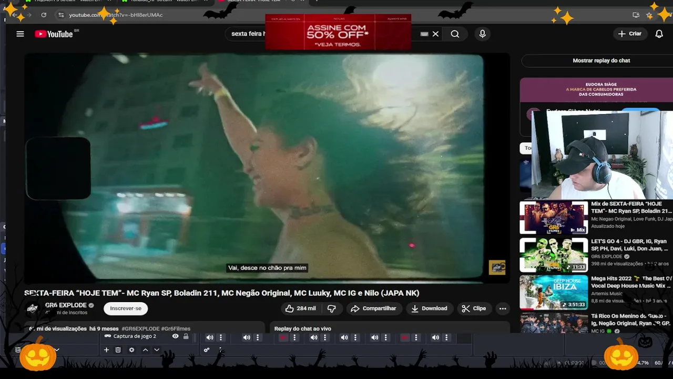Toggle lock on Captura de jogo 2
The height and width of the screenshot is (379, 673).
click(x=186, y=336)
